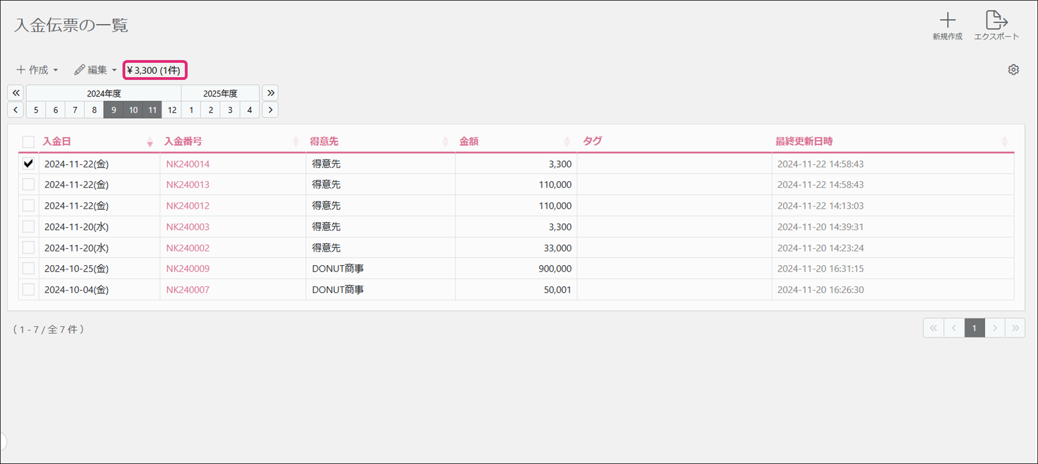The image size is (1038, 464).
Task: Advance one month with single-right arrow
Action: (270, 110)
